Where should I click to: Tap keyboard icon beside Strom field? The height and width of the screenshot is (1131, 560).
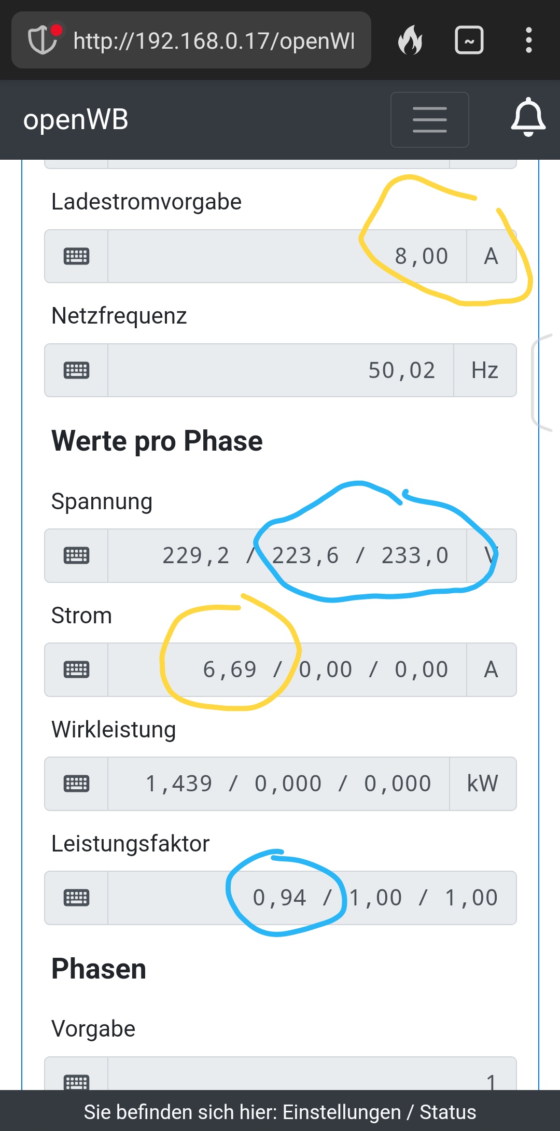pyautogui.click(x=76, y=669)
